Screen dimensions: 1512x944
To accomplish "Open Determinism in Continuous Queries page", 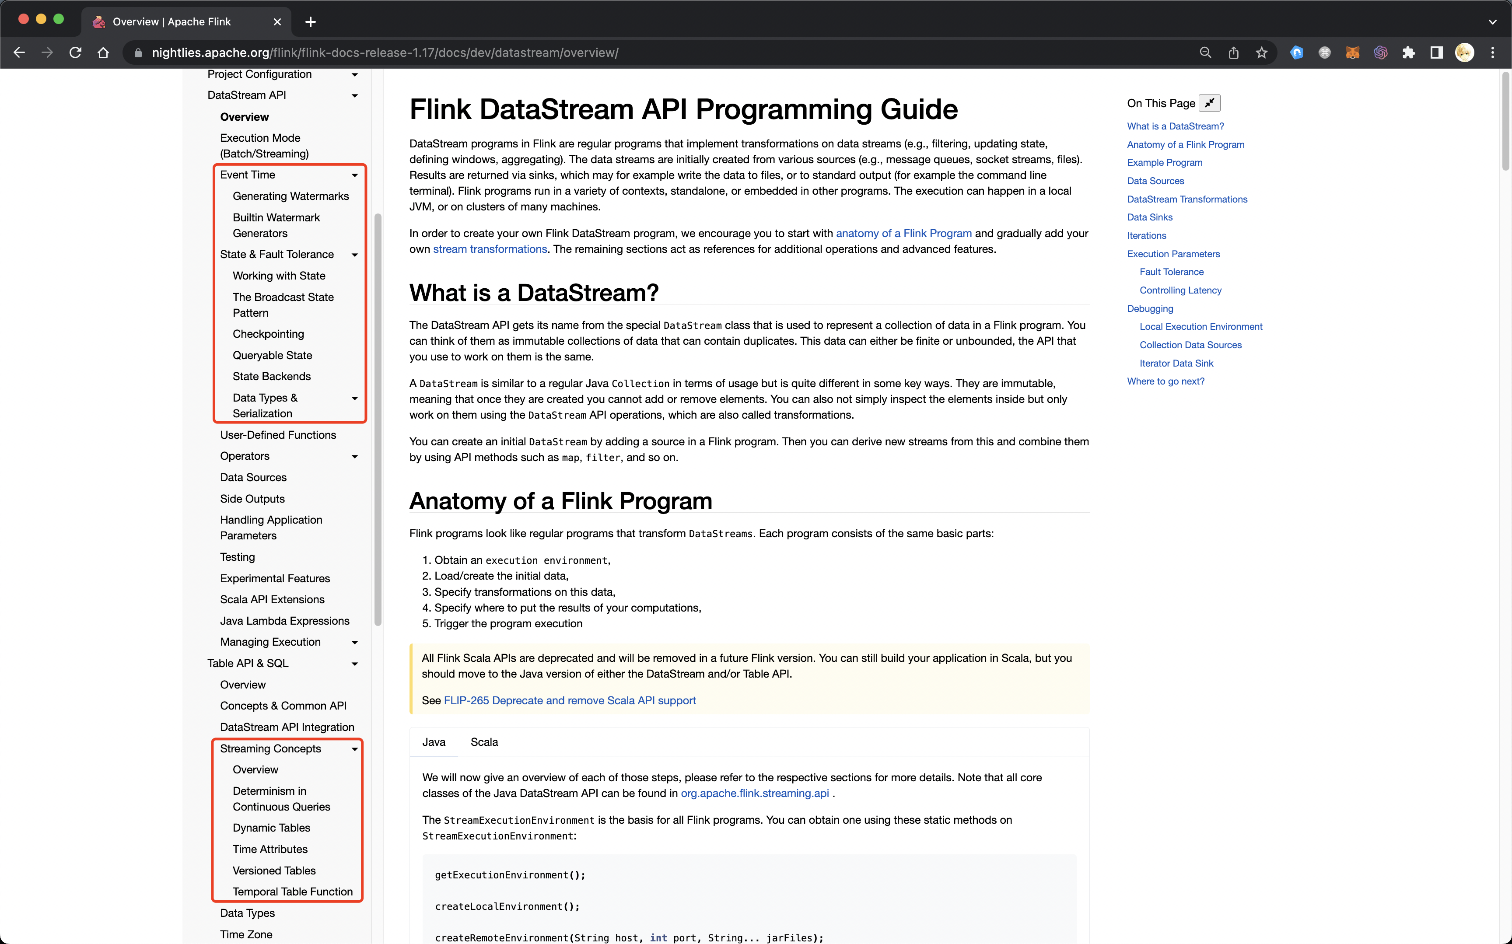I will point(282,798).
